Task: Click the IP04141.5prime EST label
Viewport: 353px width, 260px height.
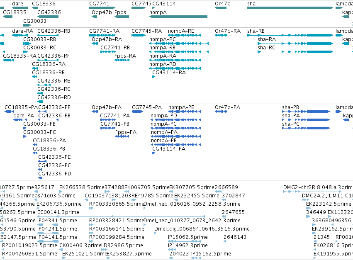Action: [57, 237]
